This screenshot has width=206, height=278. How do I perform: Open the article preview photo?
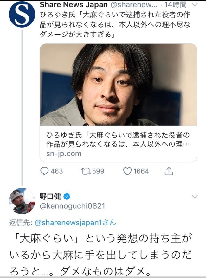[118, 85]
